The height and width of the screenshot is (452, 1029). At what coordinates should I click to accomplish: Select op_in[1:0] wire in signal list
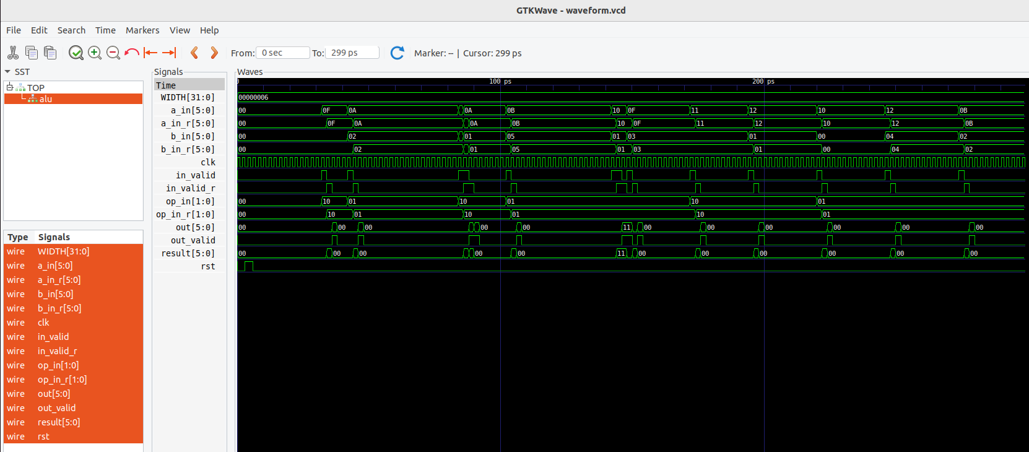[x=74, y=365]
